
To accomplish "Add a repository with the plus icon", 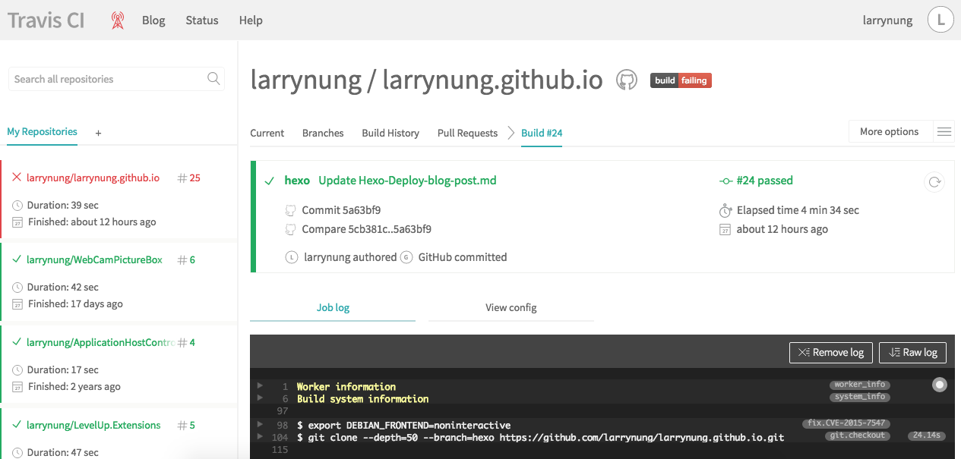I will (98, 133).
